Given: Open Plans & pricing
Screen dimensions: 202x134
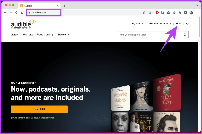Looking at the screenshot, I should pos(45,35).
